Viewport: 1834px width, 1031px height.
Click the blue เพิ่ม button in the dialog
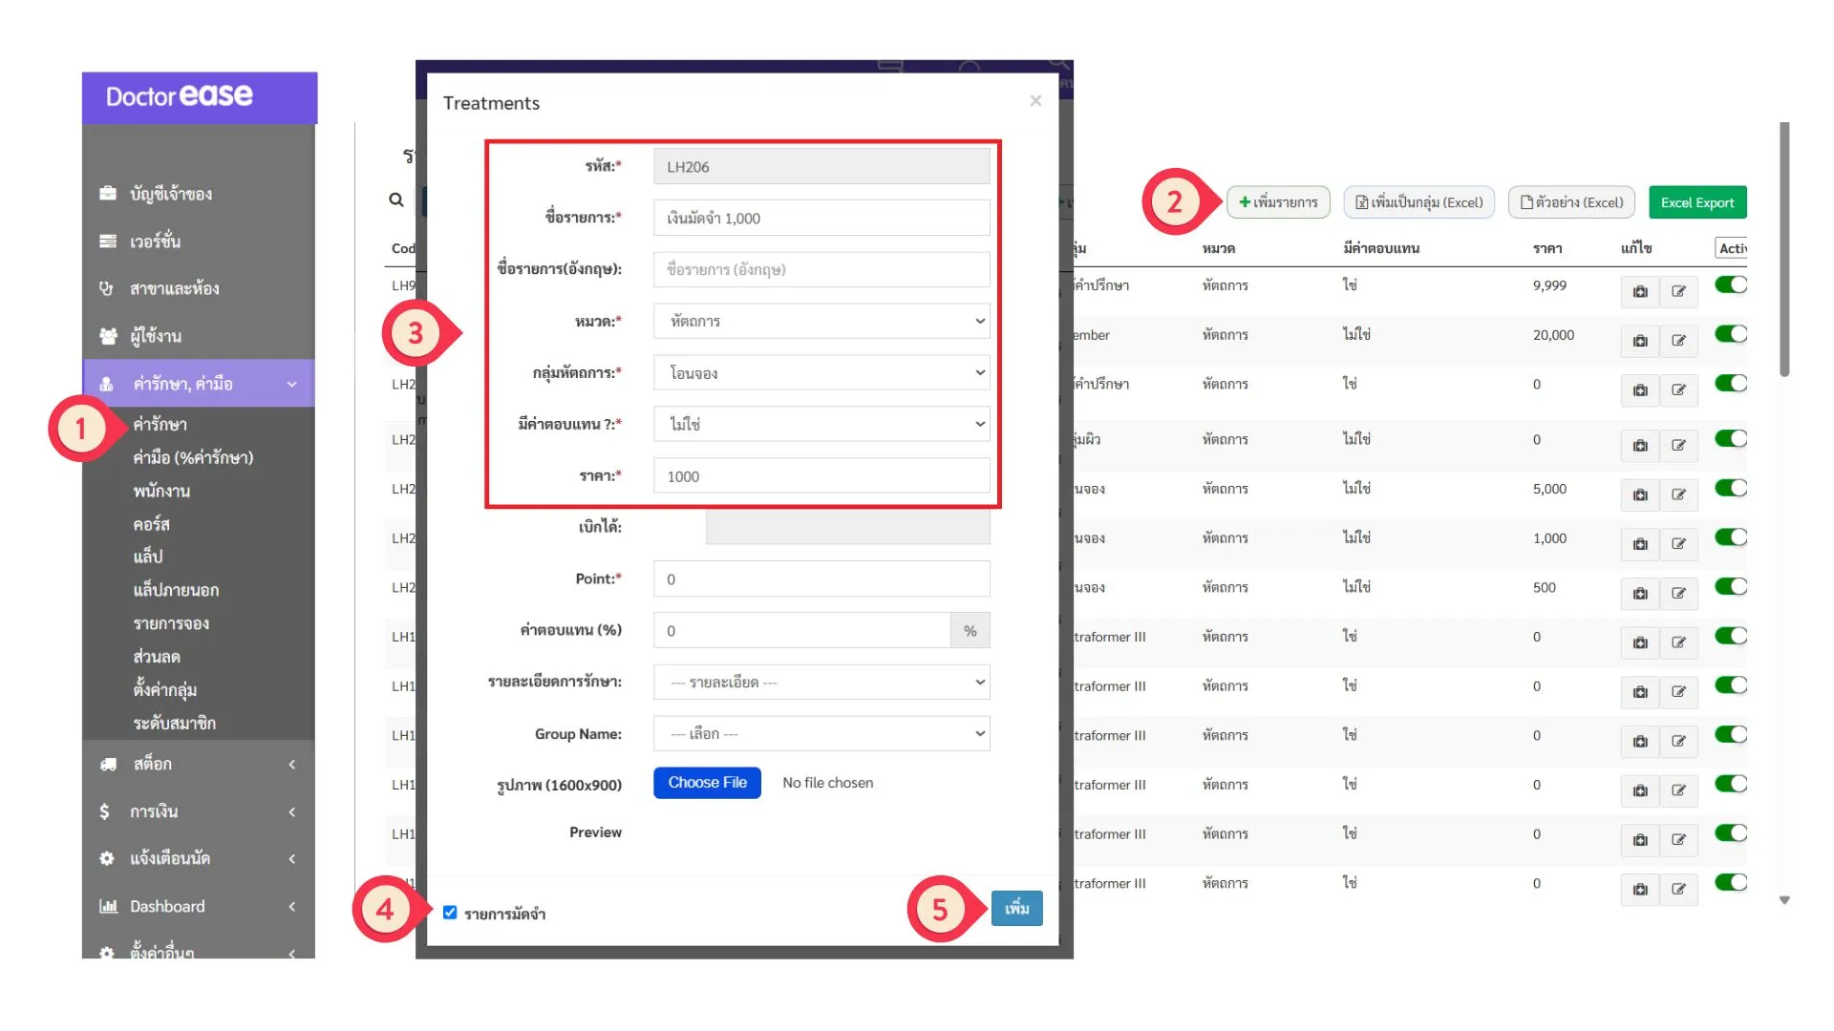(x=1016, y=908)
